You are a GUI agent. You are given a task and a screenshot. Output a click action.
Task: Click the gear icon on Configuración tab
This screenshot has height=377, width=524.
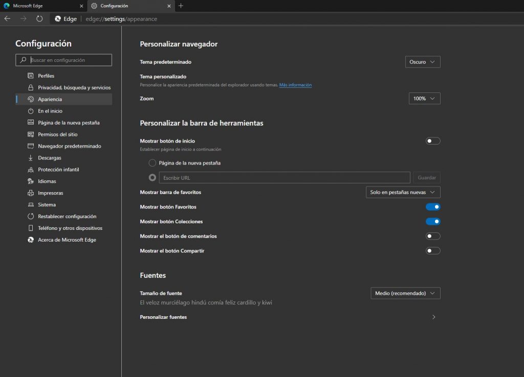click(94, 6)
